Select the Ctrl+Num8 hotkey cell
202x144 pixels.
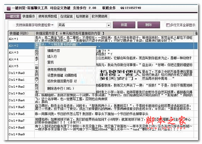click(x=21, y=128)
